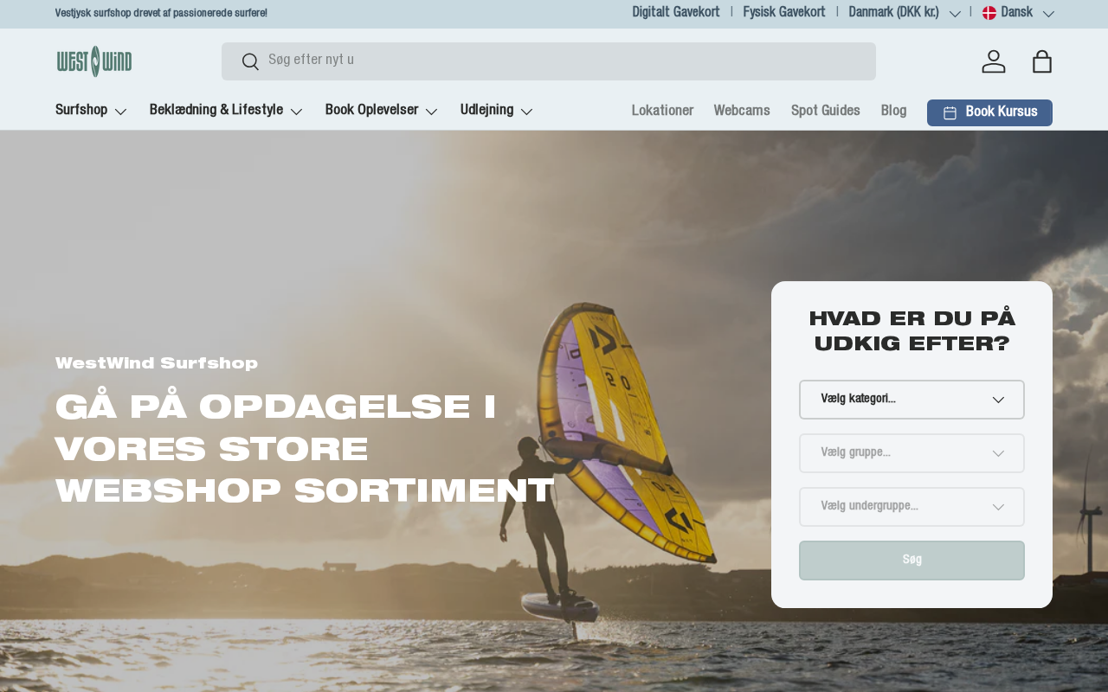Go to Spot Guides page
Screen dimensions: 1108x692
826,111
